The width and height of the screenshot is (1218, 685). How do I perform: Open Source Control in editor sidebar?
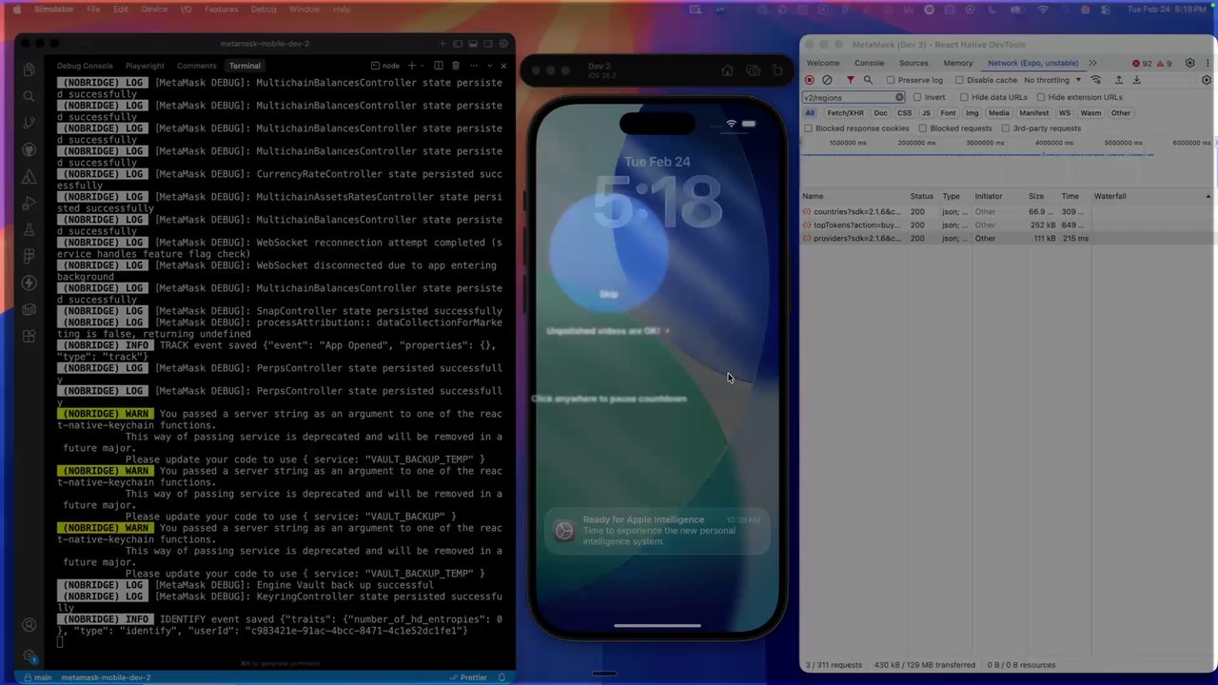pos(29,123)
